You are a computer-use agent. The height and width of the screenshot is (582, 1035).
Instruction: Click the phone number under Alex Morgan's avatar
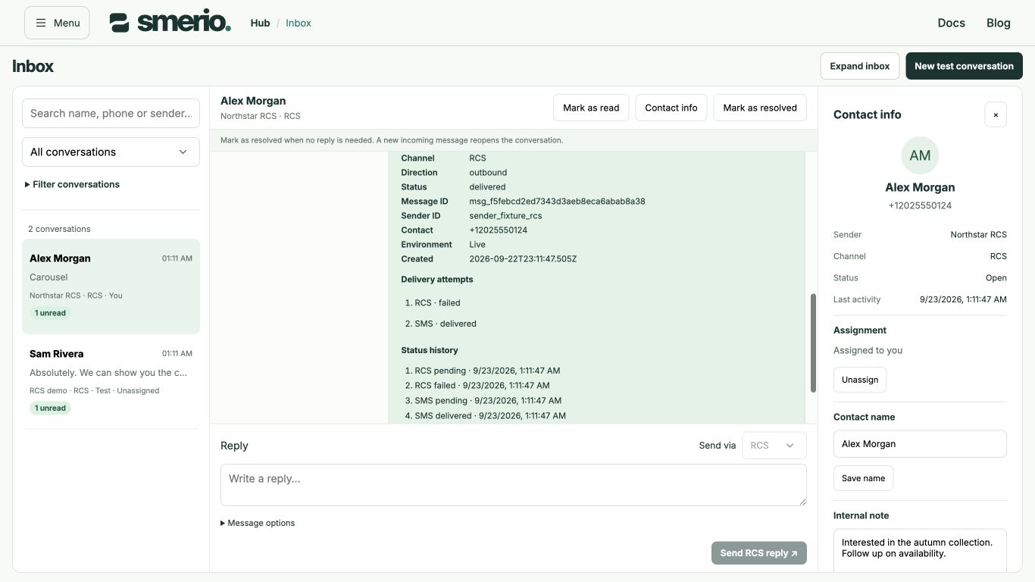click(x=920, y=205)
